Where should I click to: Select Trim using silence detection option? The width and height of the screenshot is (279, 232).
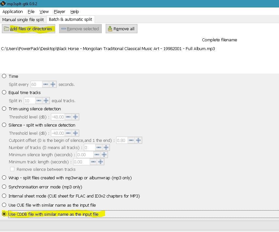click(x=4, y=109)
